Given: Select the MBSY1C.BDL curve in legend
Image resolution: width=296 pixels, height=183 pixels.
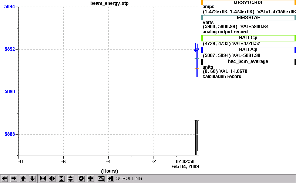Looking at the screenshot, I should coord(248,3).
